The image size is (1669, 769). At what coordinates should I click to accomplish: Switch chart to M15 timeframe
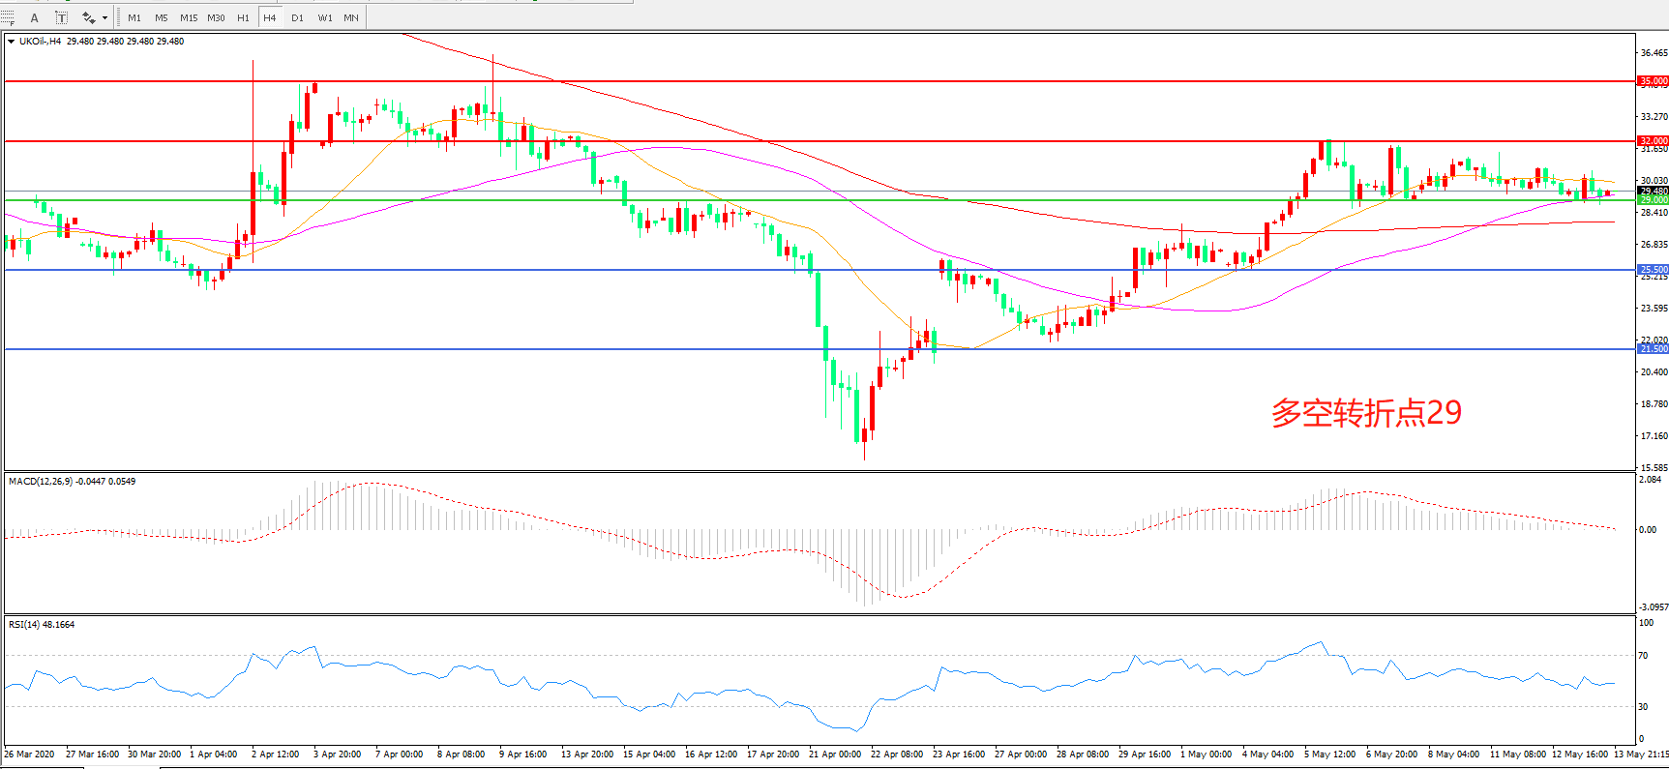tap(189, 17)
